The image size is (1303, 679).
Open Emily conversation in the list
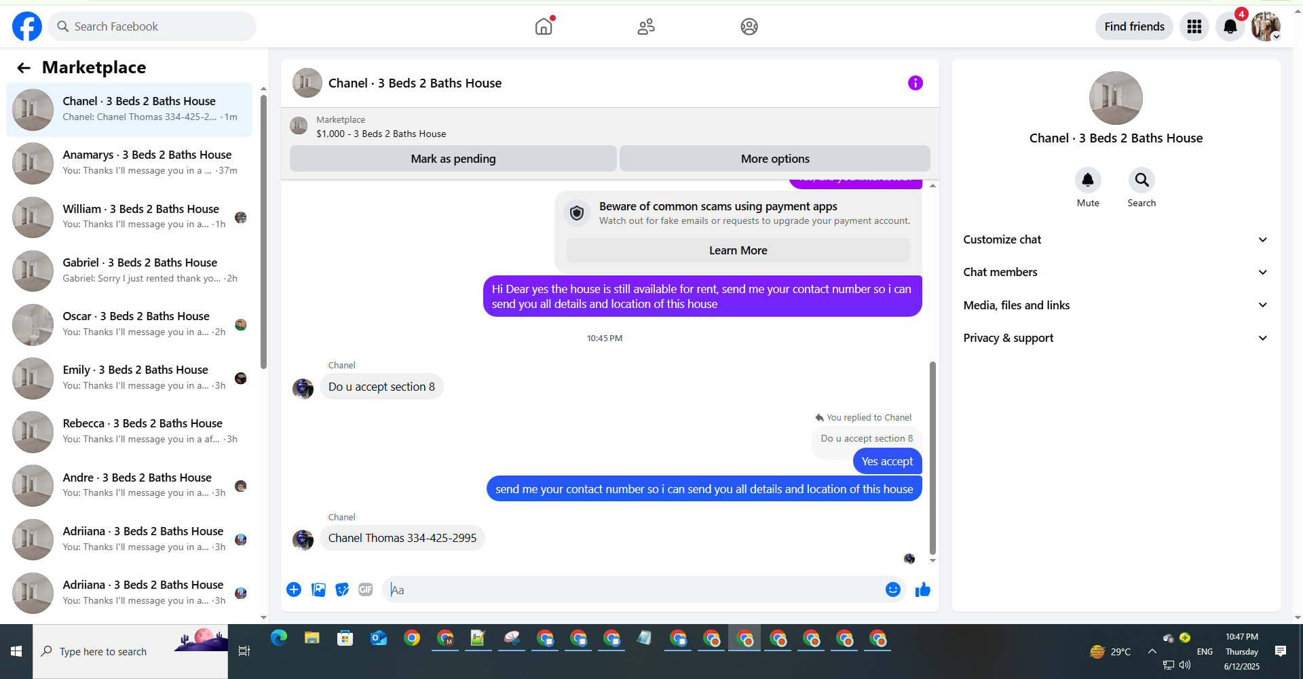coord(130,378)
